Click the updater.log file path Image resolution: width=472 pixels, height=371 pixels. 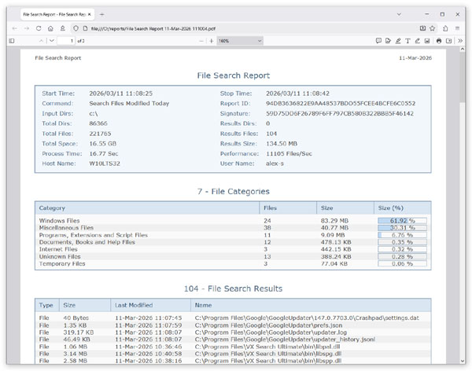coord(271,332)
